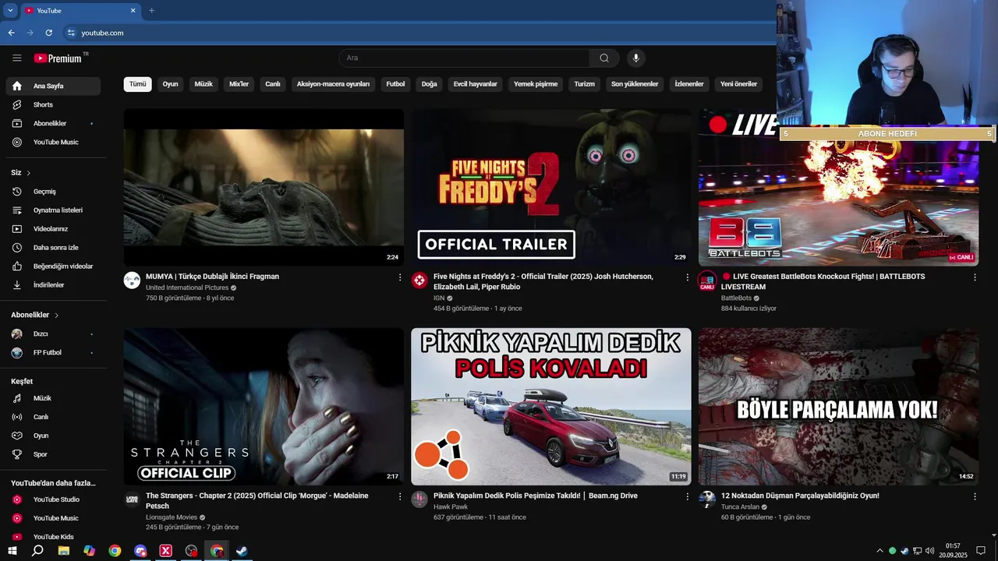The height and width of the screenshot is (561, 998).
Task: Select the Tümü filter chip
Action: coord(138,84)
